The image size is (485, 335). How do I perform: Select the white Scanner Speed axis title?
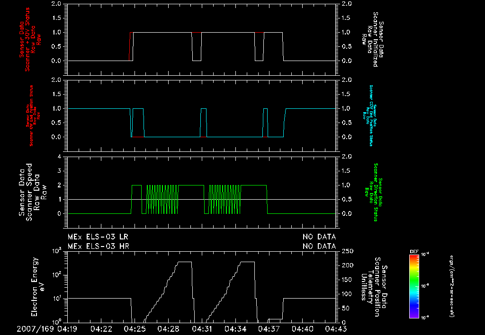tap(33, 192)
